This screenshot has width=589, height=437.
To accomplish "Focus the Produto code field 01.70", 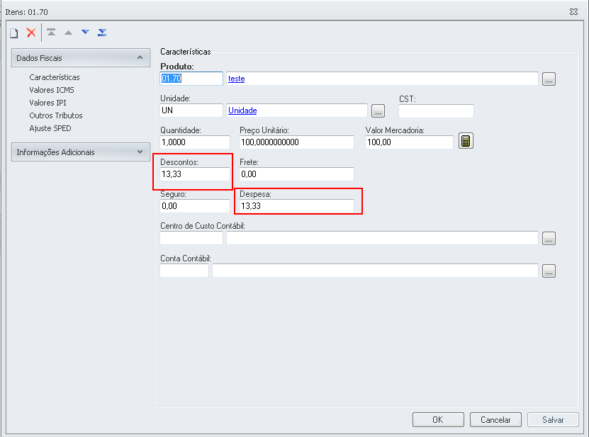I will (191, 79).
